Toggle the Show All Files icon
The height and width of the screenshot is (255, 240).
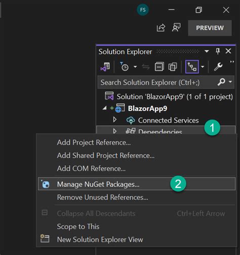(173, 67)
